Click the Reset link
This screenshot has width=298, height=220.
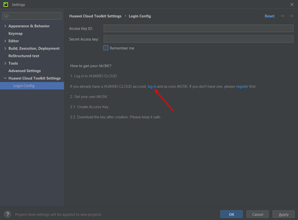269,16
